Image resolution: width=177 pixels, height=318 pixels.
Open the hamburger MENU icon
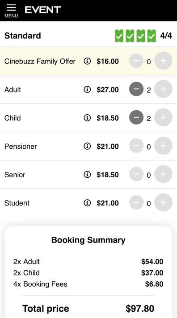click(x=11, y=11)
